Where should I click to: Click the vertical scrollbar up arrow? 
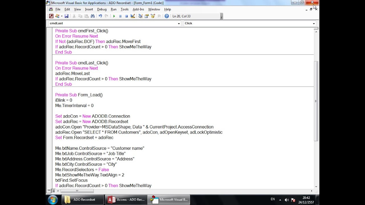pyautogui.click(x=316, y=32)
